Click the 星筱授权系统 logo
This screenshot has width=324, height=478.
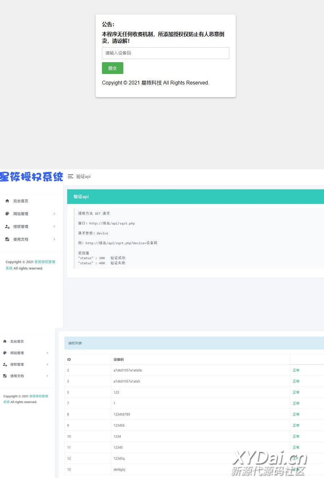tap(31, 177)
